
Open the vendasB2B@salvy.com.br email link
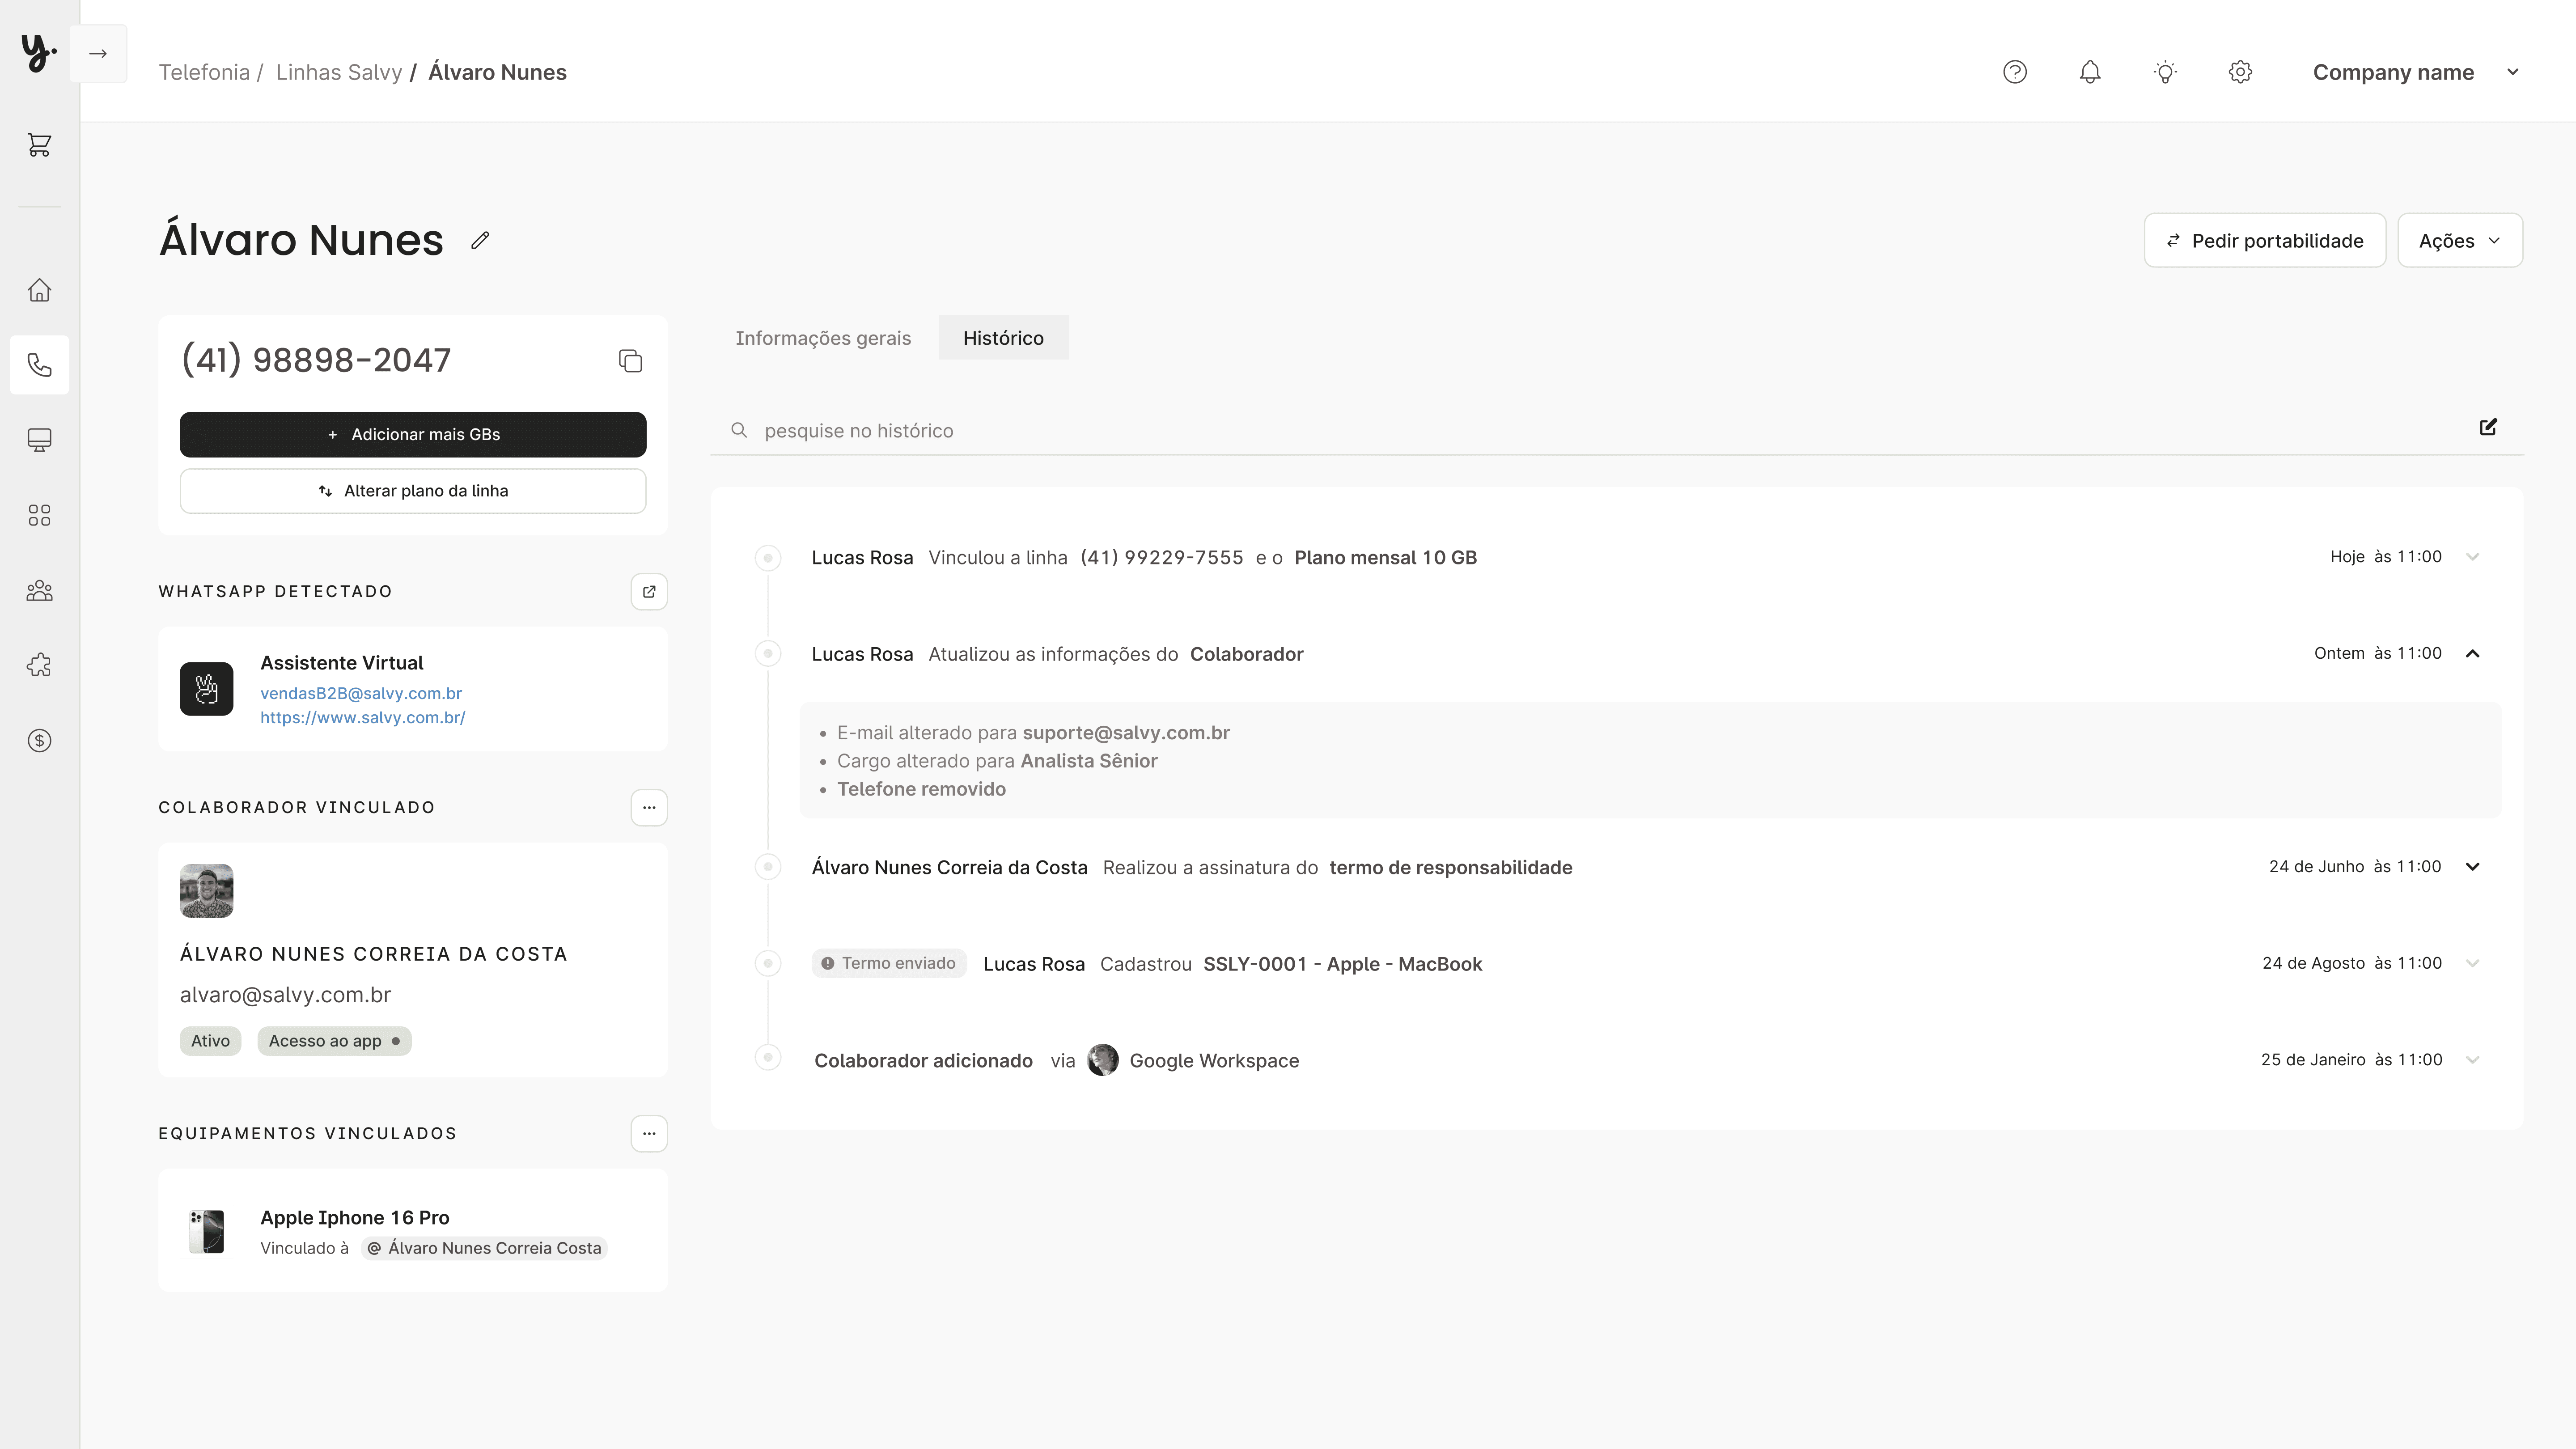(x=360, y=693)
